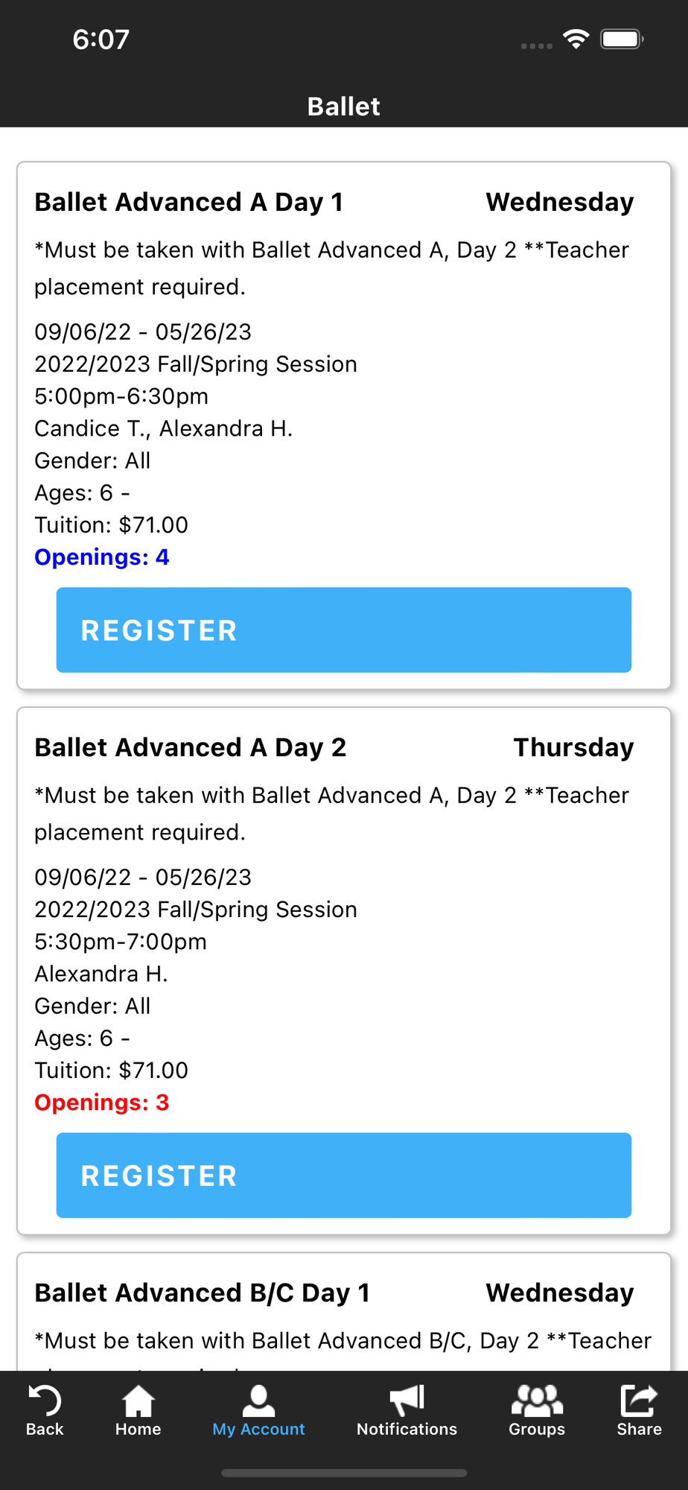Tap the Back arrow icon

[x=44, y=1401]
